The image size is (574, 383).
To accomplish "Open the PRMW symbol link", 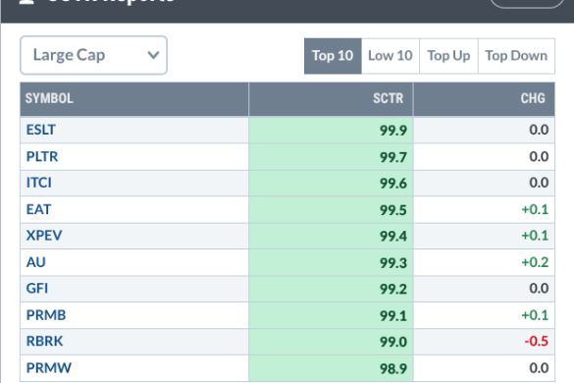I will point(49,368).
